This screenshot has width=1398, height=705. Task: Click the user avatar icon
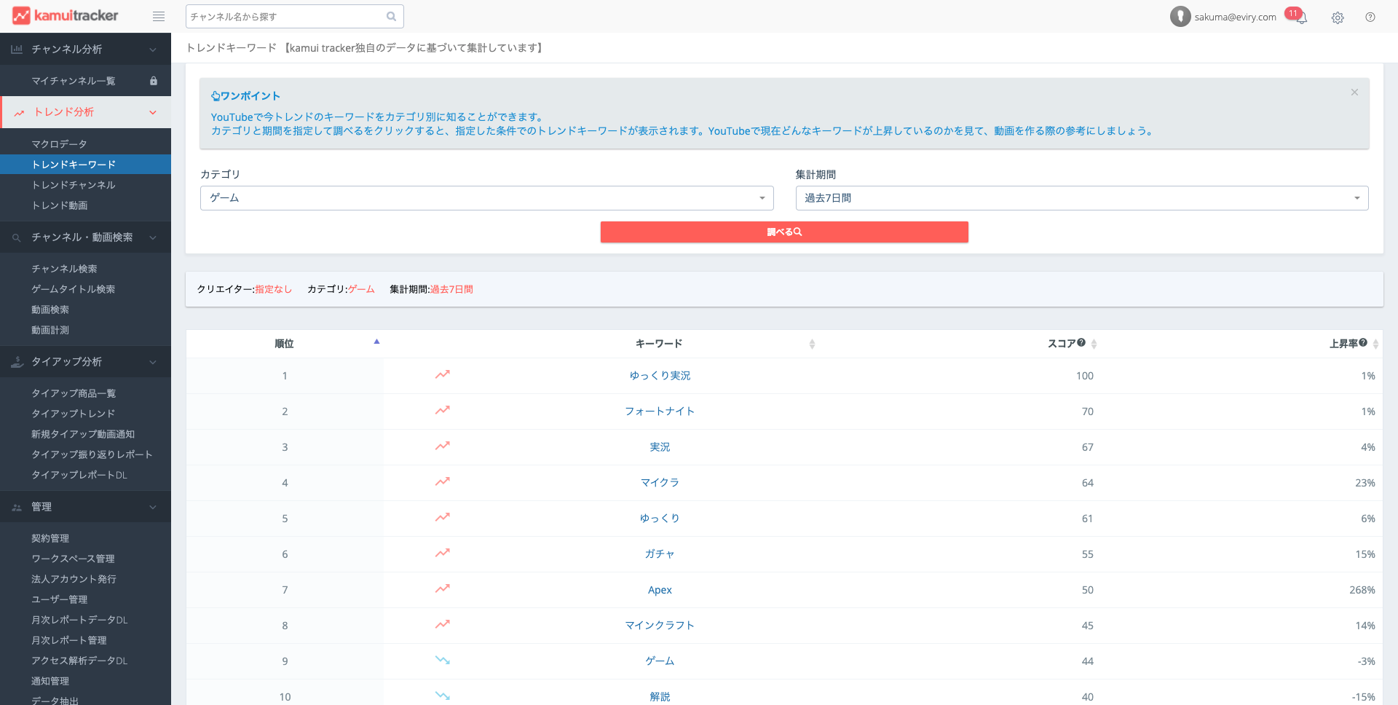[x=1180, y=17]
